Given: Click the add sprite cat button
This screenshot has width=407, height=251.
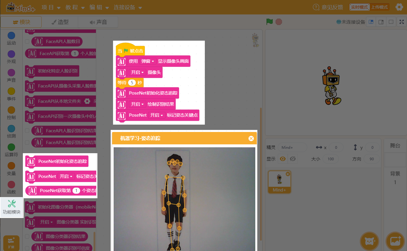Looking at the screenshot, I should tap(370, 242).
